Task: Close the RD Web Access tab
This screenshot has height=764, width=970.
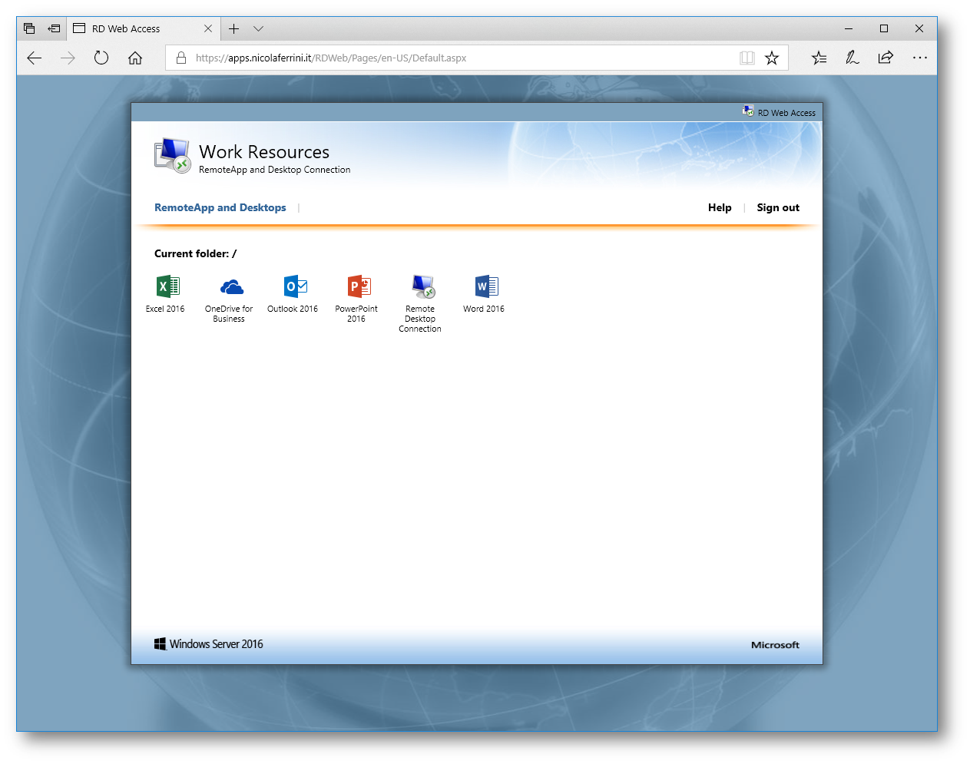Action: [208, 28]
